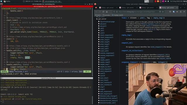Click the lock icon in the address bar

[117, 12]
